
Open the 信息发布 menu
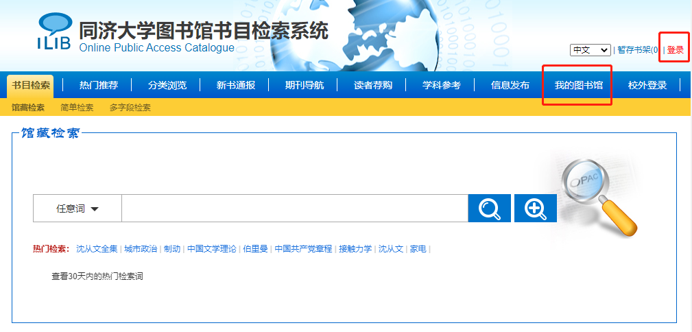pyautogui.click(x=510, y=85)
